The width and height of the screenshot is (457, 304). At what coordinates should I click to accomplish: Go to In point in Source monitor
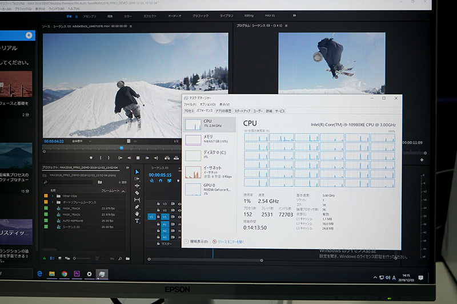120,157
